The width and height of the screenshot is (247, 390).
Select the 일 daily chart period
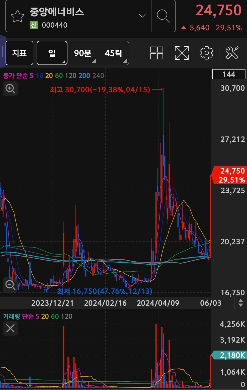pyautogui.click(x=52, y=53)
